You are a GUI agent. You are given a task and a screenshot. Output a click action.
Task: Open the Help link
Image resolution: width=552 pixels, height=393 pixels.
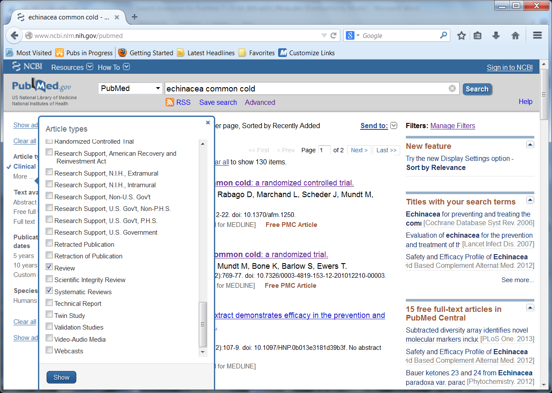526,102
